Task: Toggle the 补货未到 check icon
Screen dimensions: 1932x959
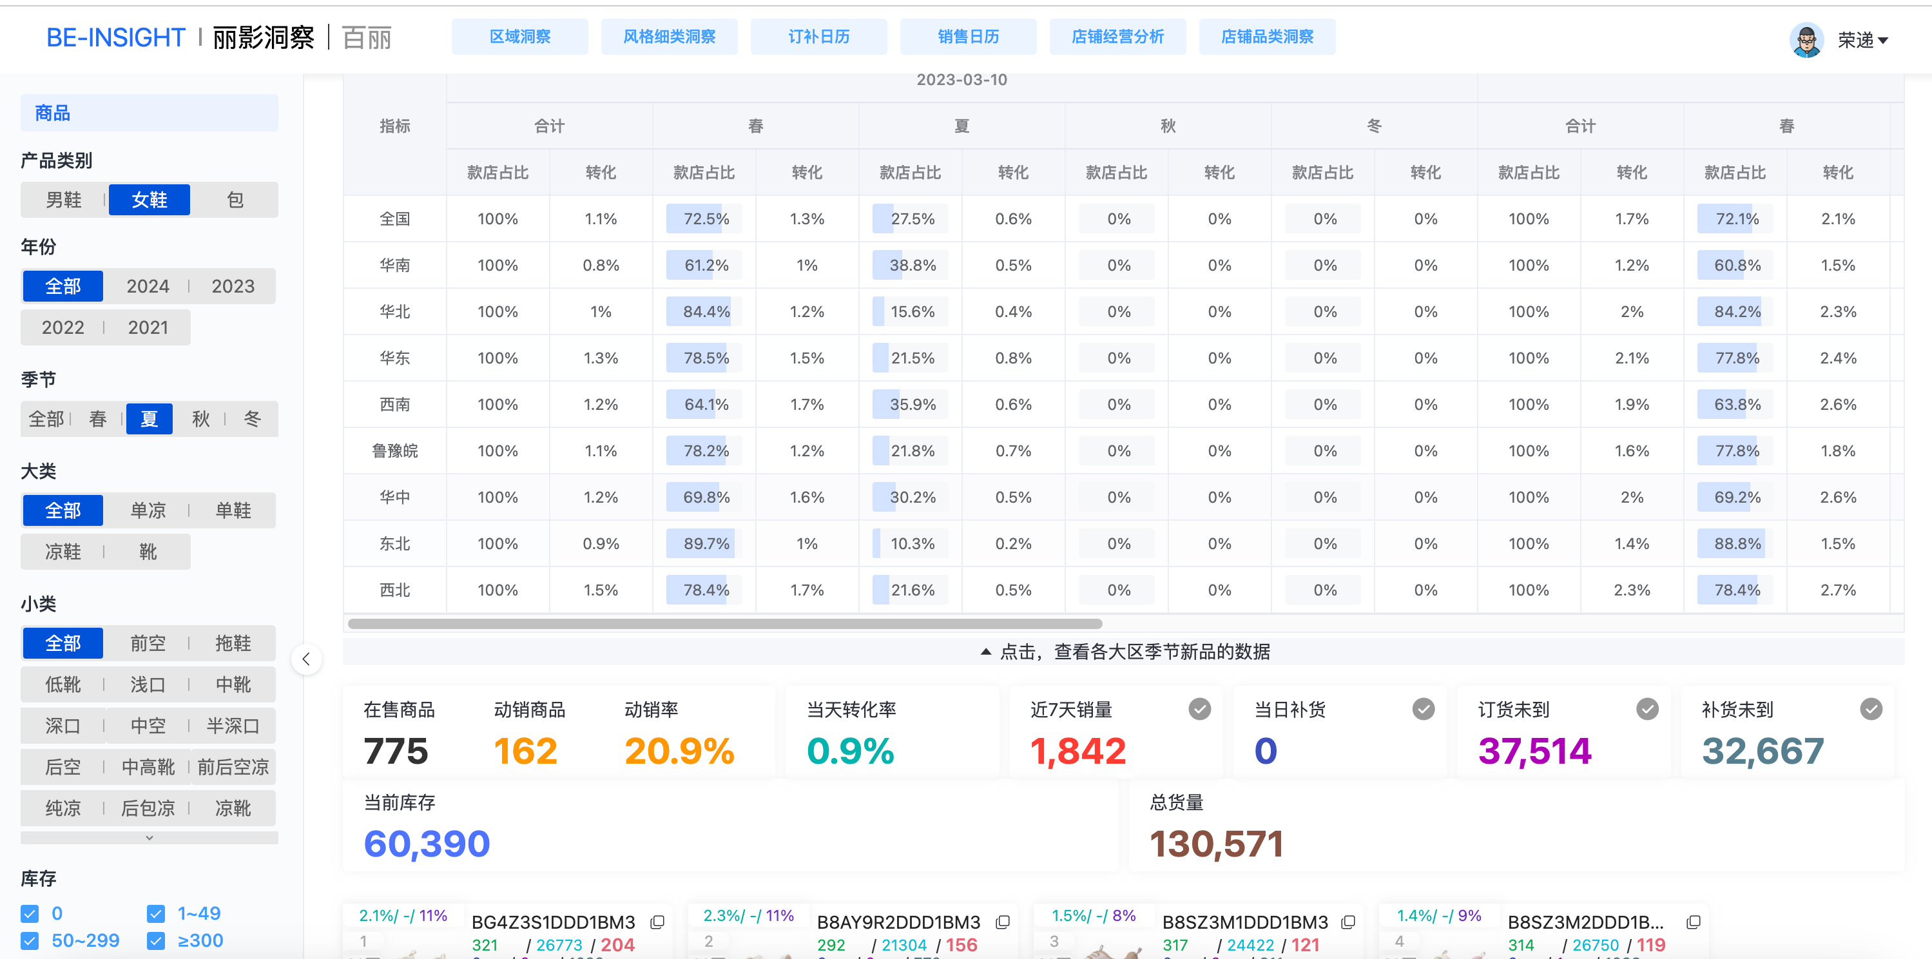Action: click(x=1871, y=708)
